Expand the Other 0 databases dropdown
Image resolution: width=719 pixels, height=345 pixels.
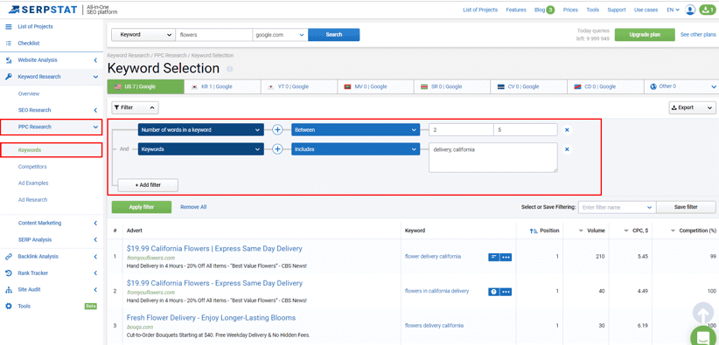681,86
